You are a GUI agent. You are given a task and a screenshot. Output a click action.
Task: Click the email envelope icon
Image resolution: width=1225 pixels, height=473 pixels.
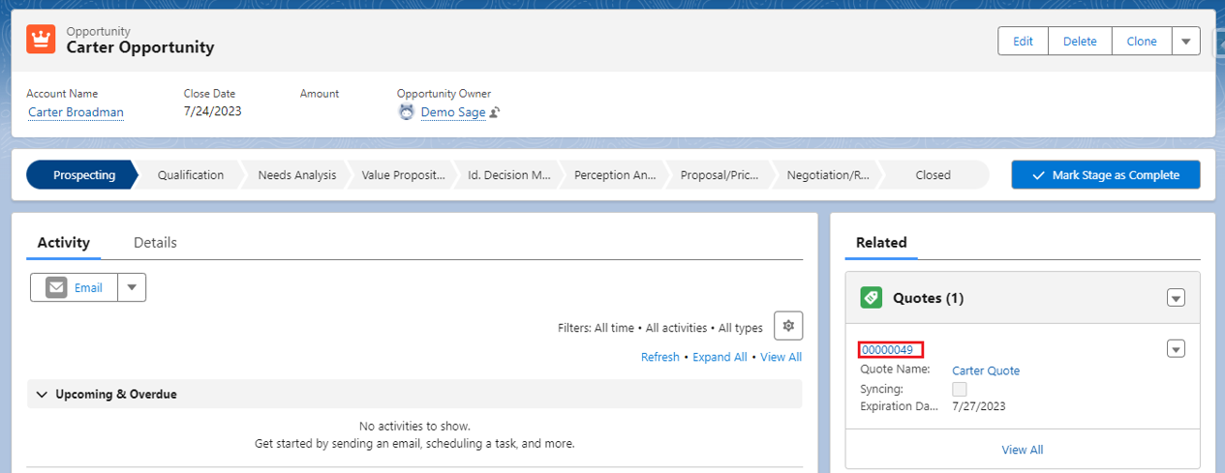pyautogui.click(x=57, y=287)
